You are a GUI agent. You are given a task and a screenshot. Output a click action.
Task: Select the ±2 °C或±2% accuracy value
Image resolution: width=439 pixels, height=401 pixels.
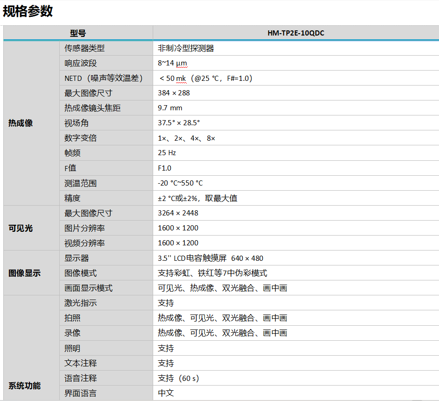click(198, 199)
